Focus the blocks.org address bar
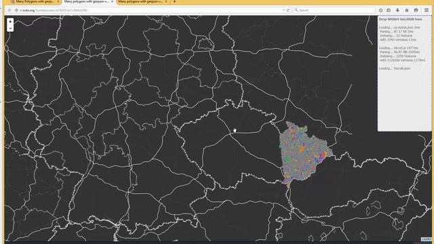434x244 pixels. (x=149, y=10)
